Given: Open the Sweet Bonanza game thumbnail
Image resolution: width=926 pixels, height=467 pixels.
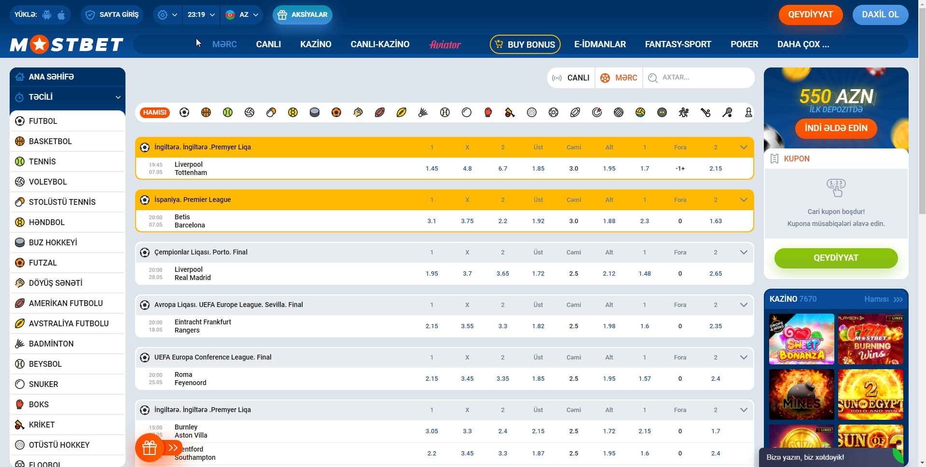Looking at the screenshot, I should tap(802, 339).
